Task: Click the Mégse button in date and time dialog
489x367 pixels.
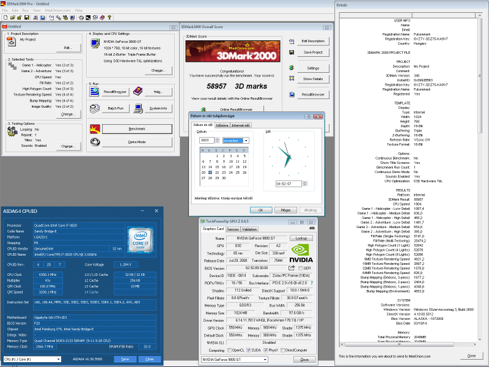Action: pyautogui.click(x=285, y=210)
